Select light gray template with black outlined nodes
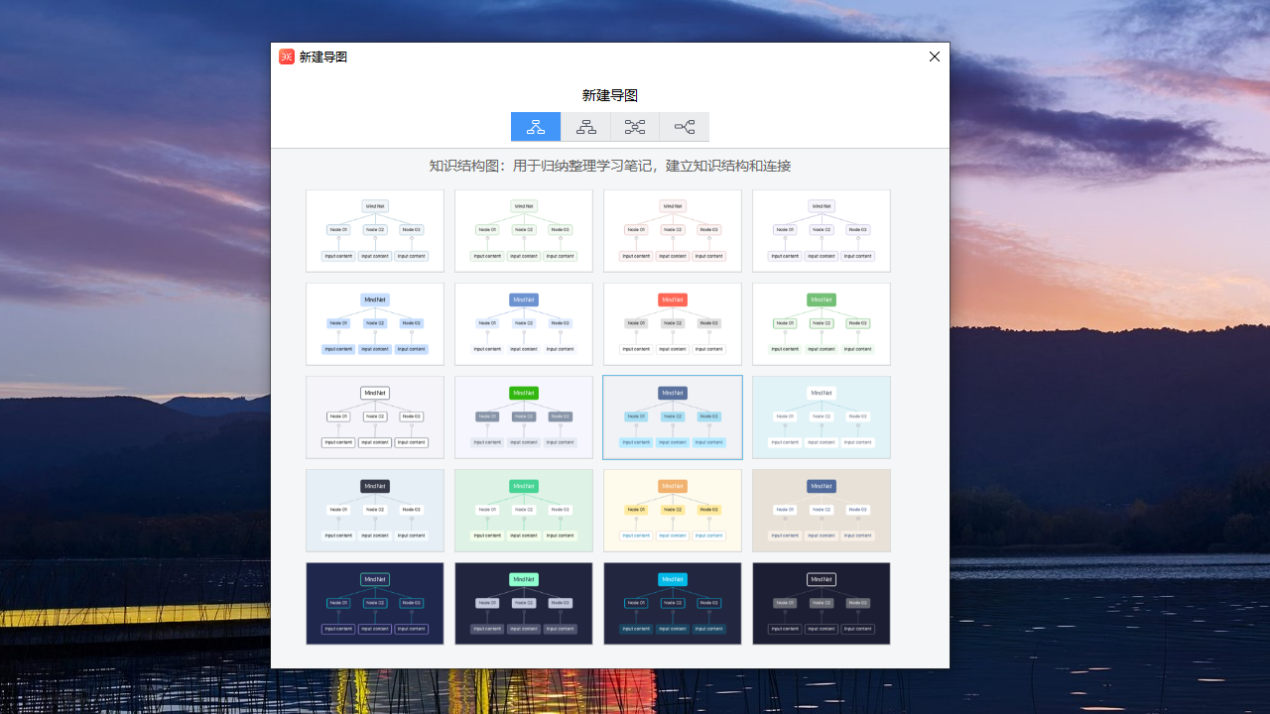 [x=375, y=417]
